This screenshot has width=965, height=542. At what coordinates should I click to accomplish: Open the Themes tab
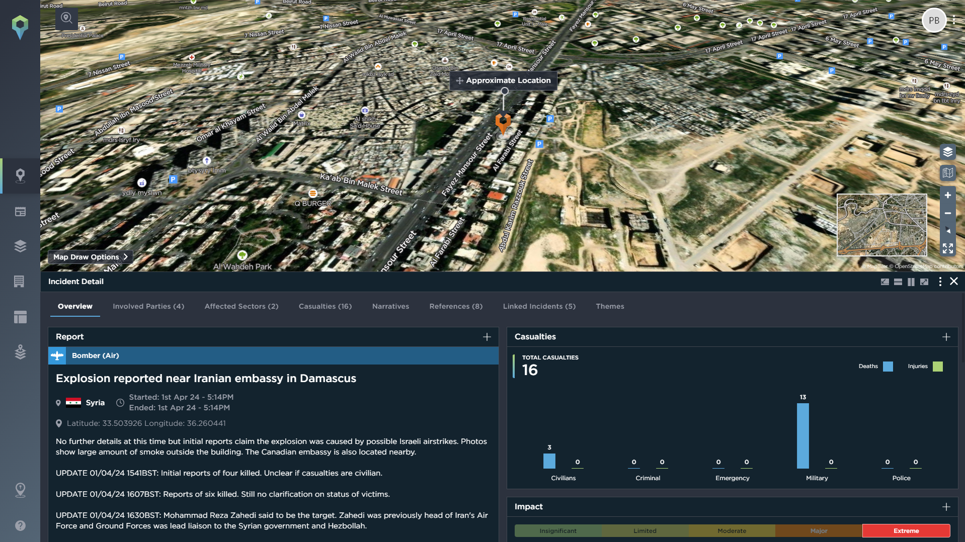click(x=610, y=306)
